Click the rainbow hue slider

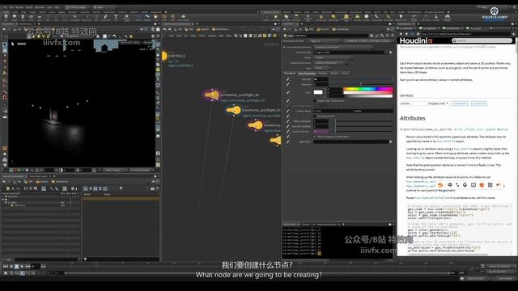point(368,89)
